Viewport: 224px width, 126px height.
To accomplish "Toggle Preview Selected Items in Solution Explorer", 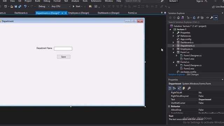I will coord(216,18).
